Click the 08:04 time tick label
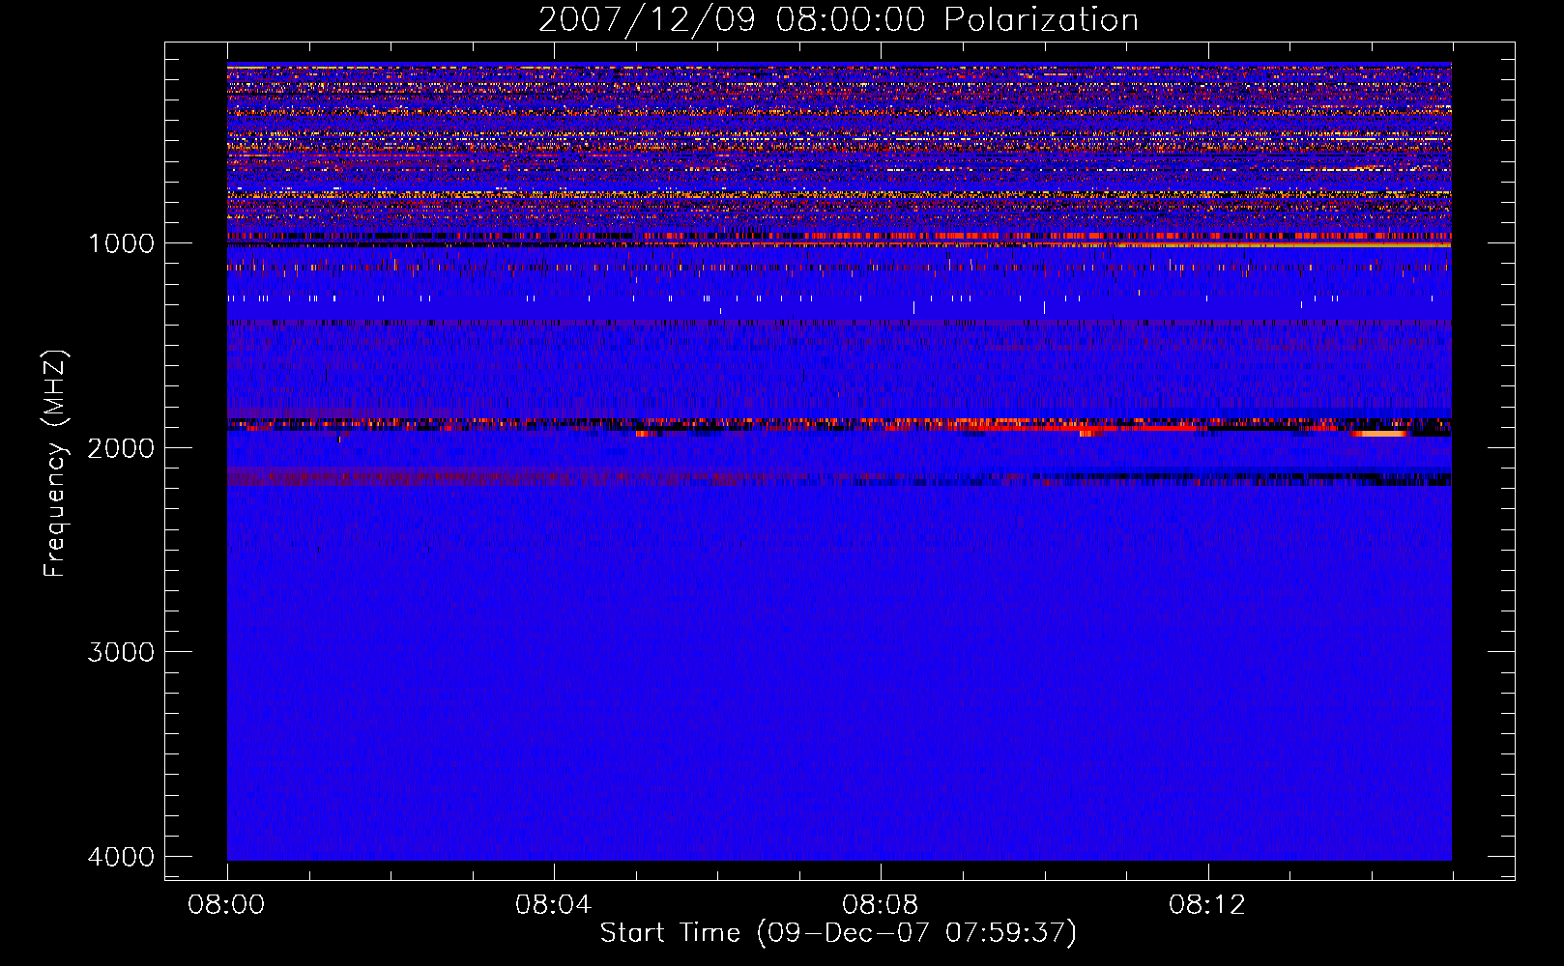 pyautogui.click(x=553, y=905)
